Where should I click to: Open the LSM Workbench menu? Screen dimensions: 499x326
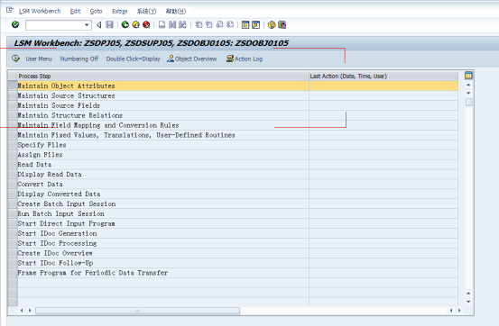pos(40,11)
